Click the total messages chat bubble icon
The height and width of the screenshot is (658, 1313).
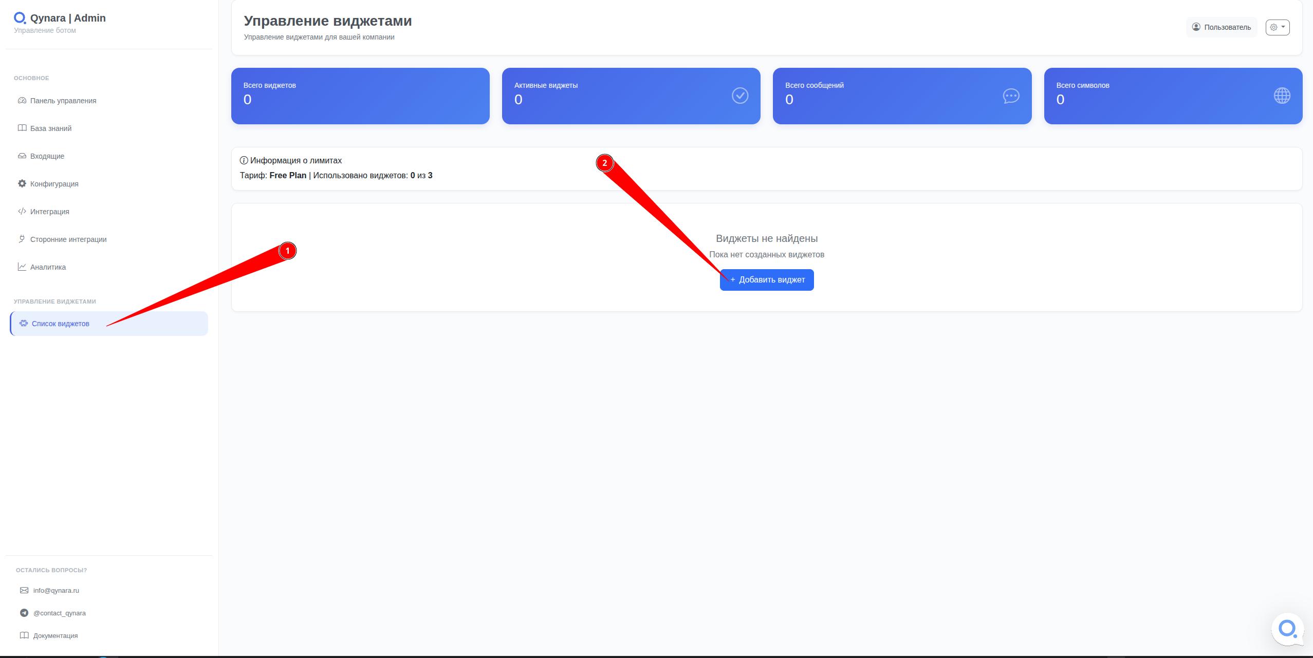(1010, 96)
